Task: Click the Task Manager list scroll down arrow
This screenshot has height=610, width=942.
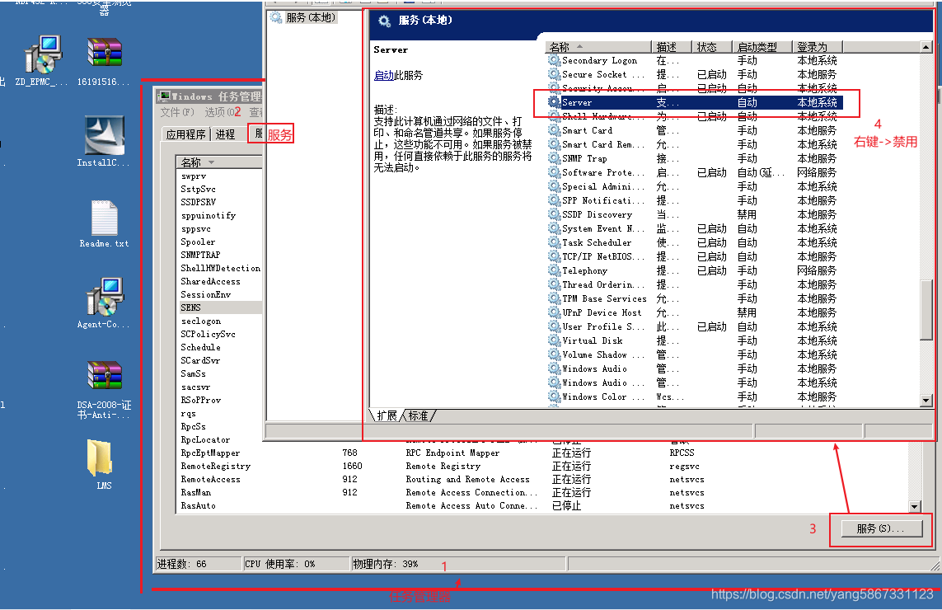Action: coord(914,507)
